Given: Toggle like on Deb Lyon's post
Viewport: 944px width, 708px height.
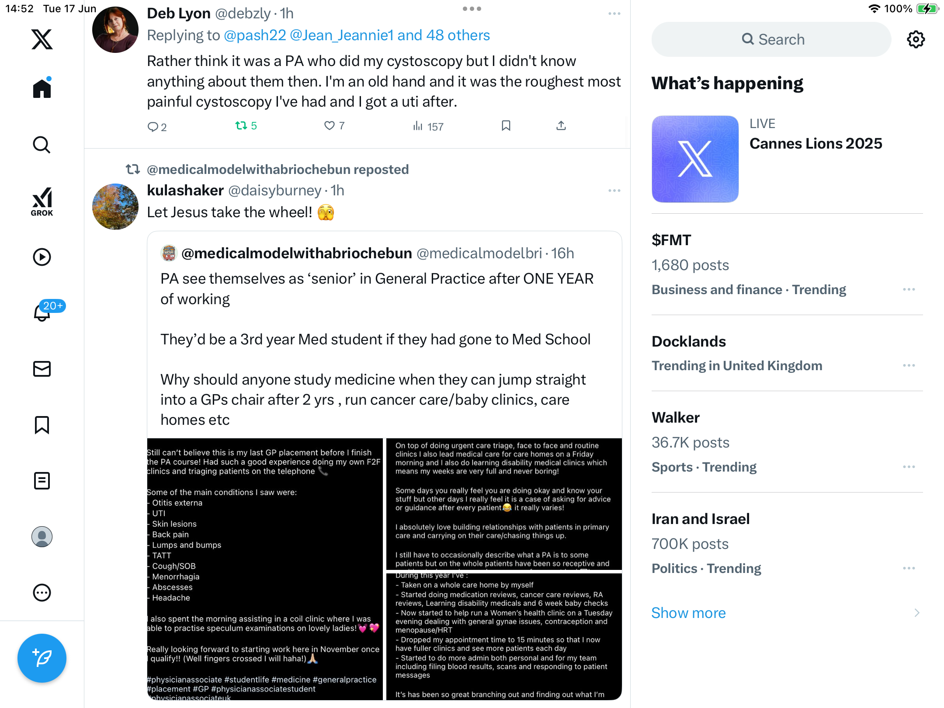Looking at the screenshot, I should click(x=334, y=126).
